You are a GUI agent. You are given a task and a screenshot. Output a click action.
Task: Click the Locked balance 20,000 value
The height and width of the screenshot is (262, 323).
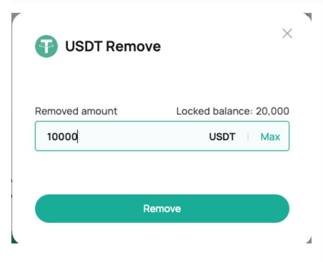272,111
